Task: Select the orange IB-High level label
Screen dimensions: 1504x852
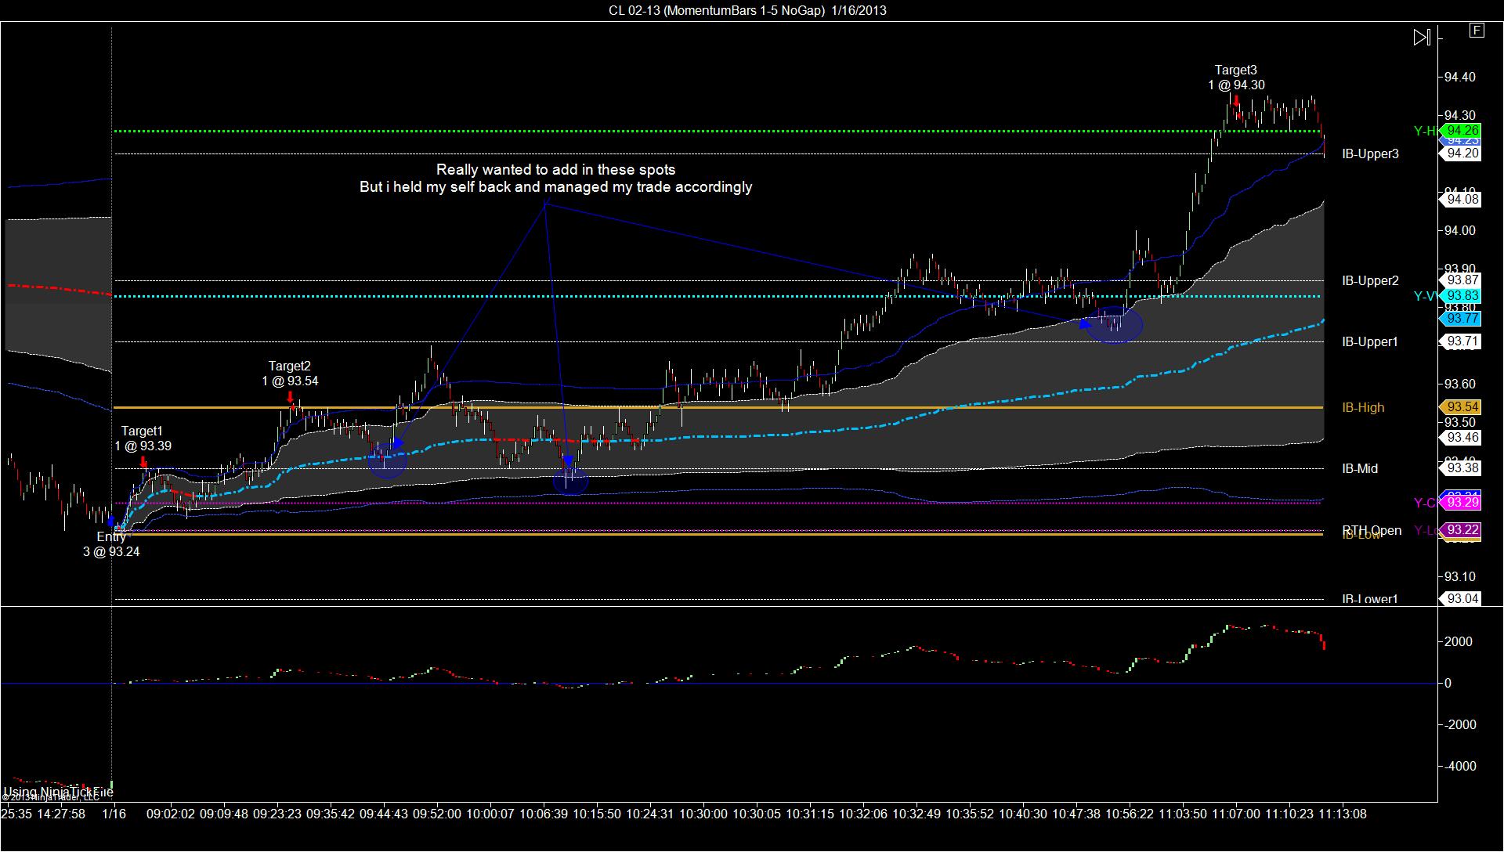Action: pyautogui.click(x=1363, y=408)
